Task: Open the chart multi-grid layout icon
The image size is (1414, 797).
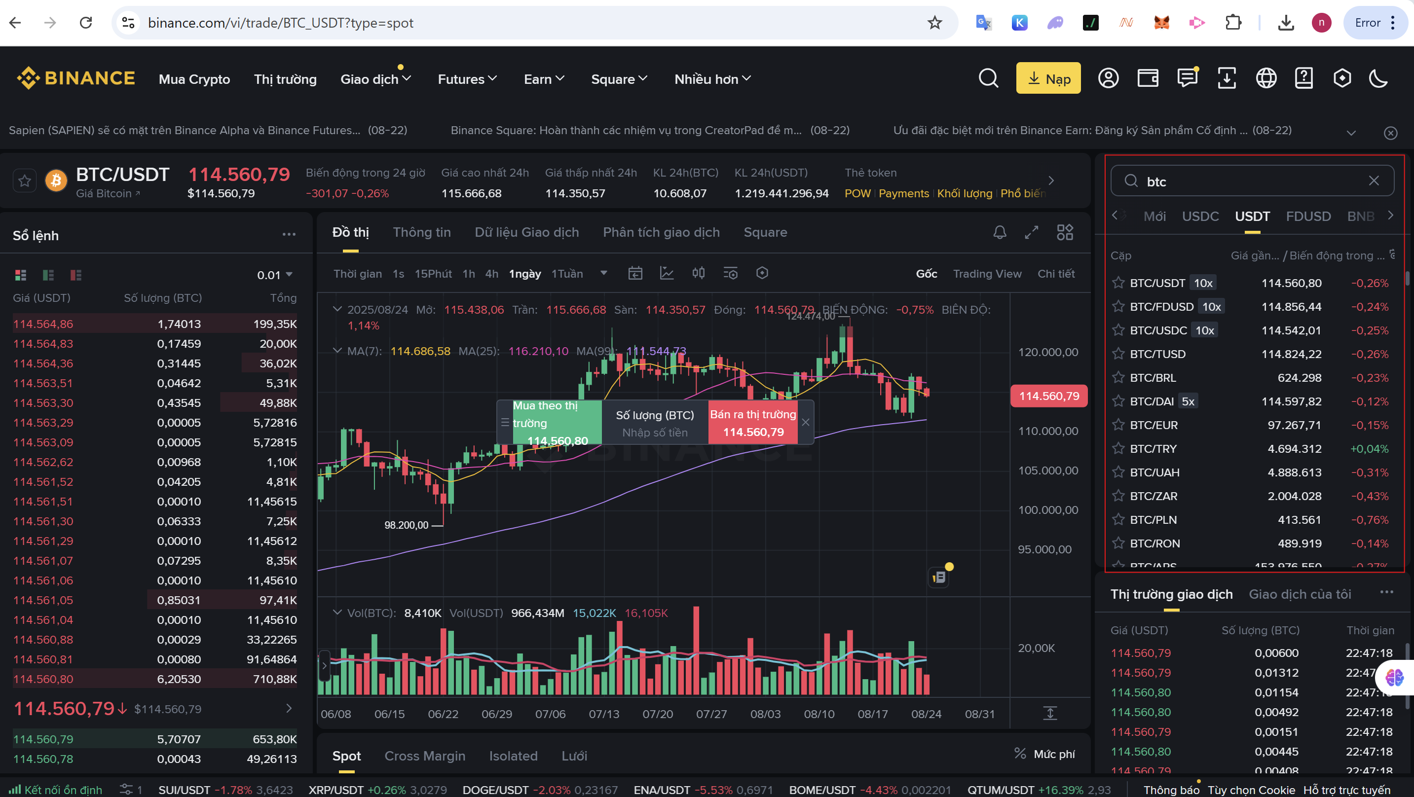Action: tap(1065, 232)
